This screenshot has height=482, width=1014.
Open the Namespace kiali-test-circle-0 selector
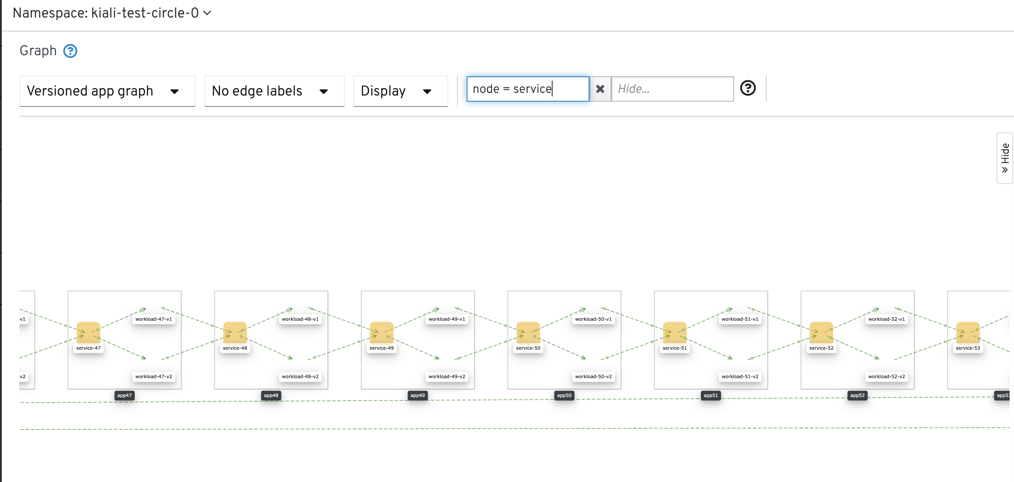112,13
